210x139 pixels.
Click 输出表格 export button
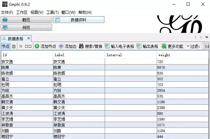tap(147, 46)
